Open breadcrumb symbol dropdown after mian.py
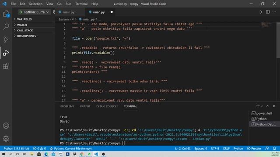280x157 pixels. (100, 19)
